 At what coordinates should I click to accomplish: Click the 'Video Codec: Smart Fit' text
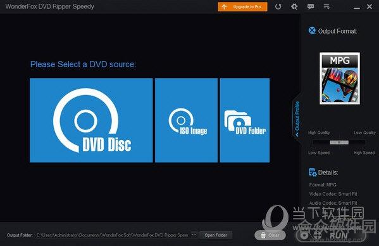(x=333, y=194)
